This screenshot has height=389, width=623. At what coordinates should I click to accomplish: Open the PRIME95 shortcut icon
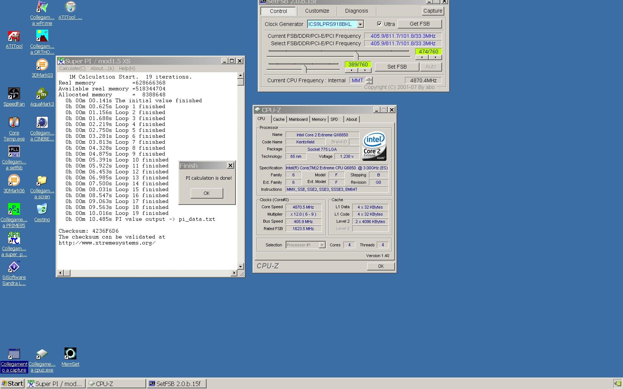pyautogui.click(x=14, y=209)
